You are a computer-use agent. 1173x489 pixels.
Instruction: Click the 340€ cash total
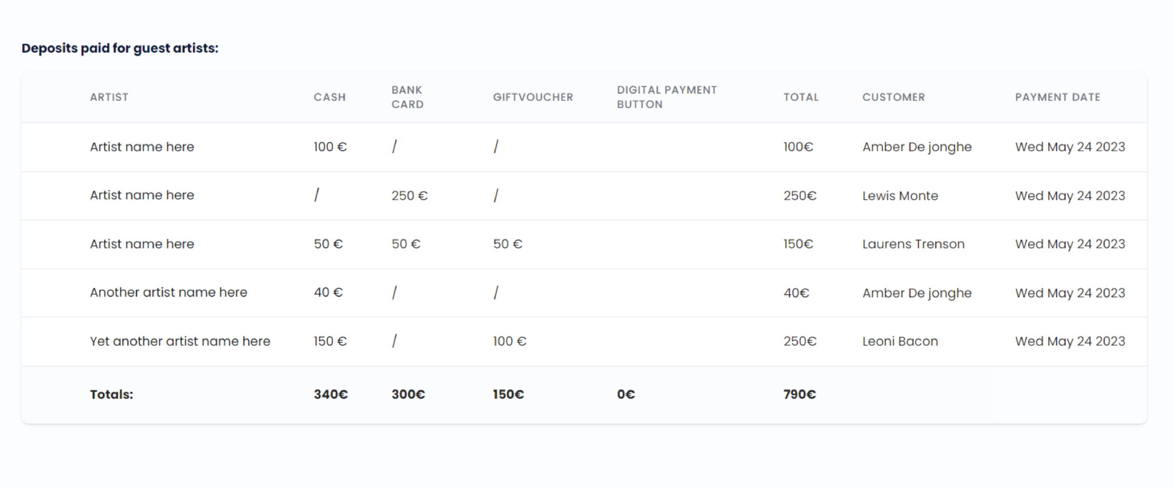330,395
